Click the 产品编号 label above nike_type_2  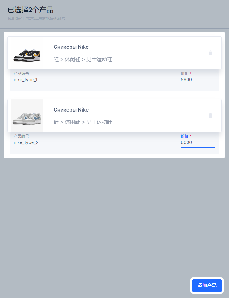point(21,136)
